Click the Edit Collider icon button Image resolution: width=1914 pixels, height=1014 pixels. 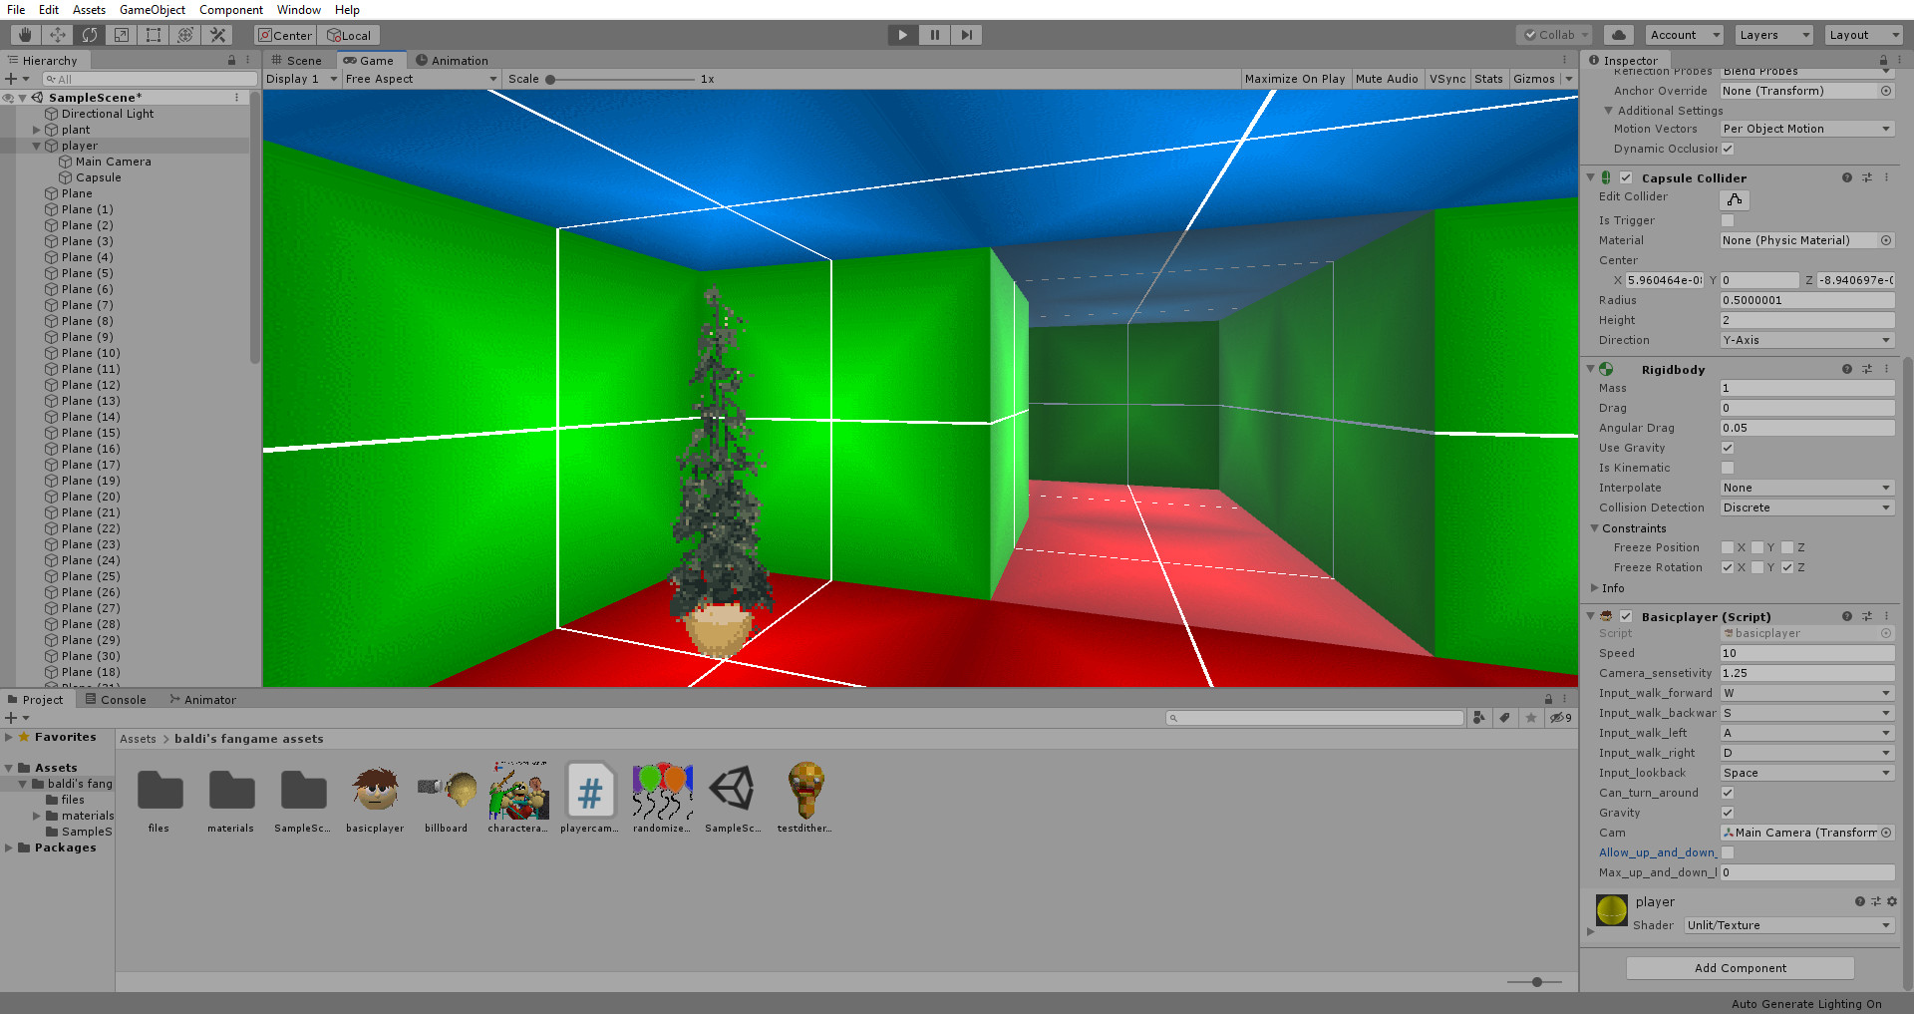coord(1735,199)
